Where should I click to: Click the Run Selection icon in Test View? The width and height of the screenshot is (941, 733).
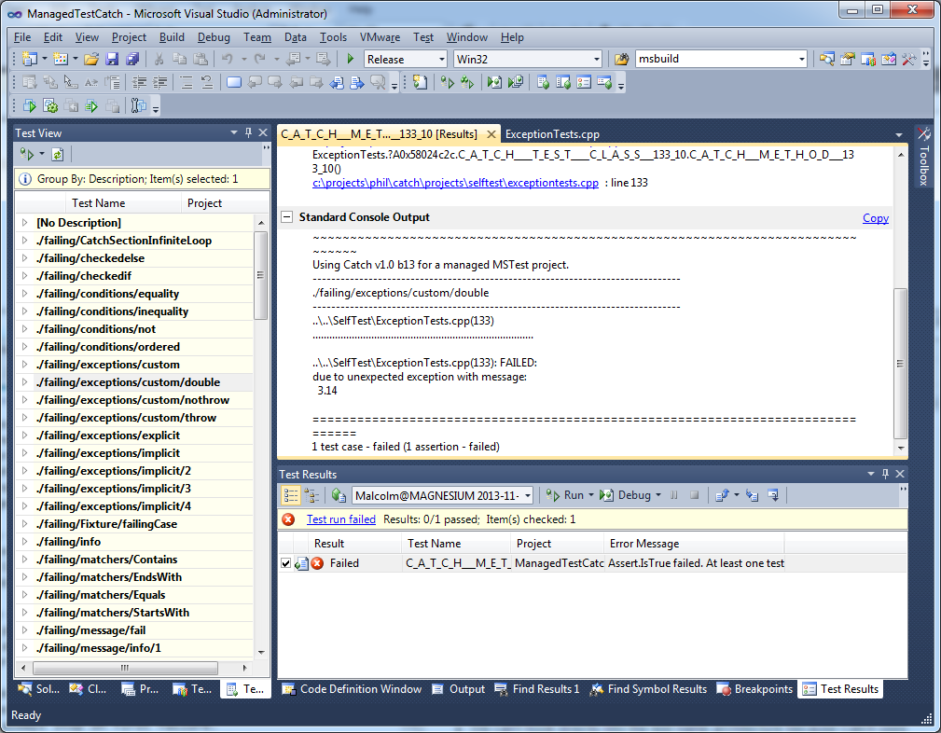[x=27, y=155]
